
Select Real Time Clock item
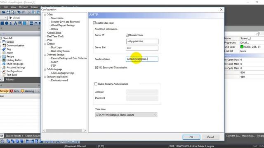pos(55,36)
